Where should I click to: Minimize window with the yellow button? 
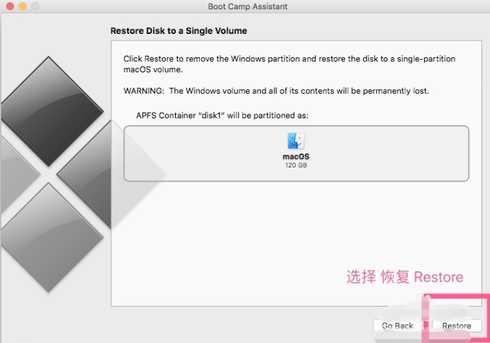[22, 6]
